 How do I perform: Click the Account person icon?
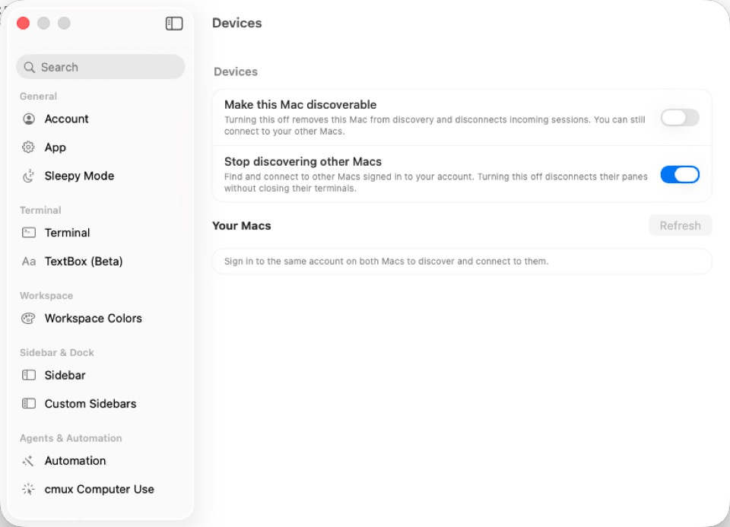[29, 119]
